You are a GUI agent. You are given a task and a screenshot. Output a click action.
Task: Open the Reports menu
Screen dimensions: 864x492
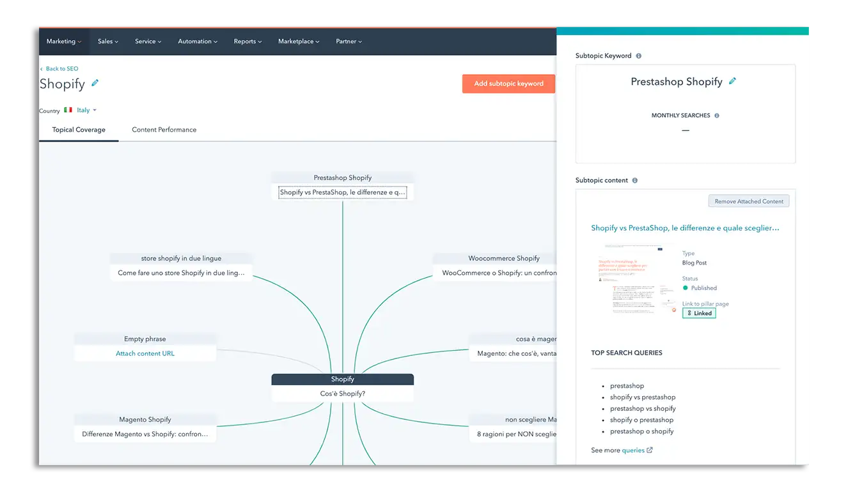[x=247, y=42]
